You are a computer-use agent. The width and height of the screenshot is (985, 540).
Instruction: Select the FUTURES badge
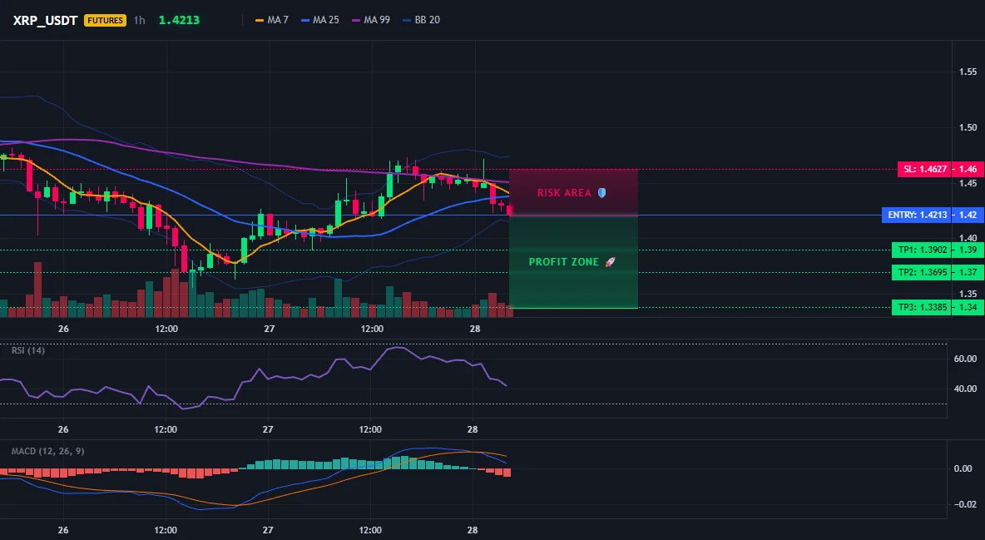(105, 20)
